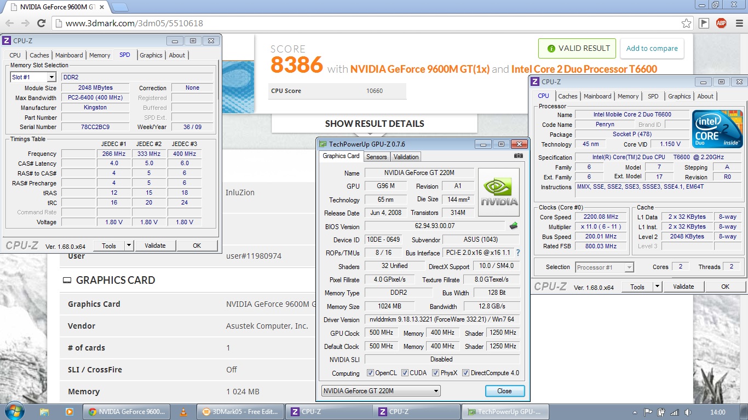Click the Penryn code name value
Screen dimensions: 748x420
click(605, 125)
